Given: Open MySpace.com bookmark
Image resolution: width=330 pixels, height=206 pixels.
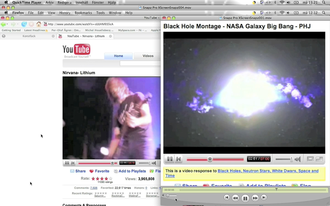Looking at the screenshot, I should 132,30.
